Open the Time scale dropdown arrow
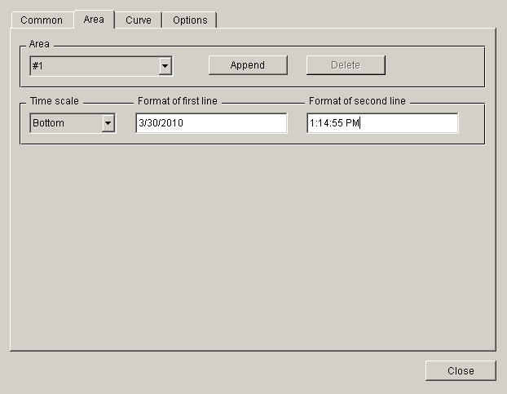507x394 pixels. [x=108, y=123]
